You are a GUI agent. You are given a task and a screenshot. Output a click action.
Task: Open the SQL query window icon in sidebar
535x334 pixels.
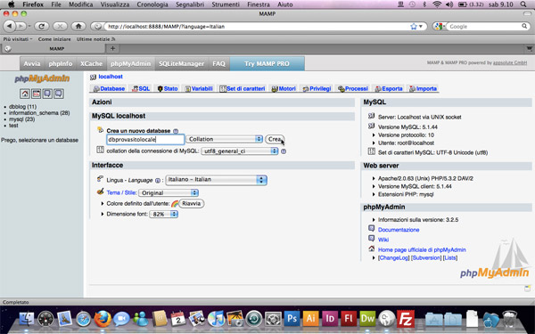(37, 94)
